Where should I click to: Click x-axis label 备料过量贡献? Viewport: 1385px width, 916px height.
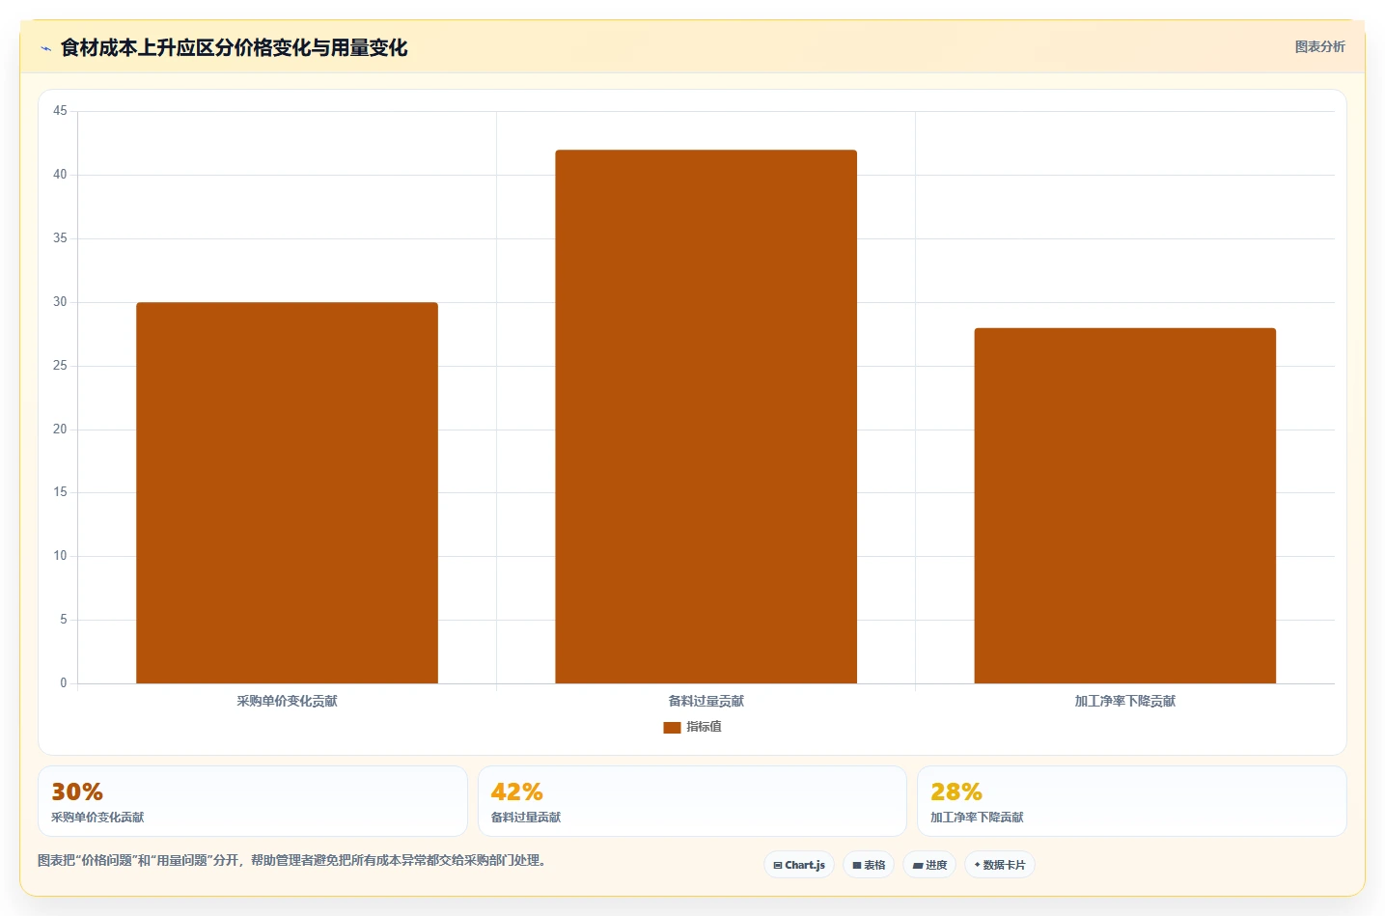pos(706,702)
